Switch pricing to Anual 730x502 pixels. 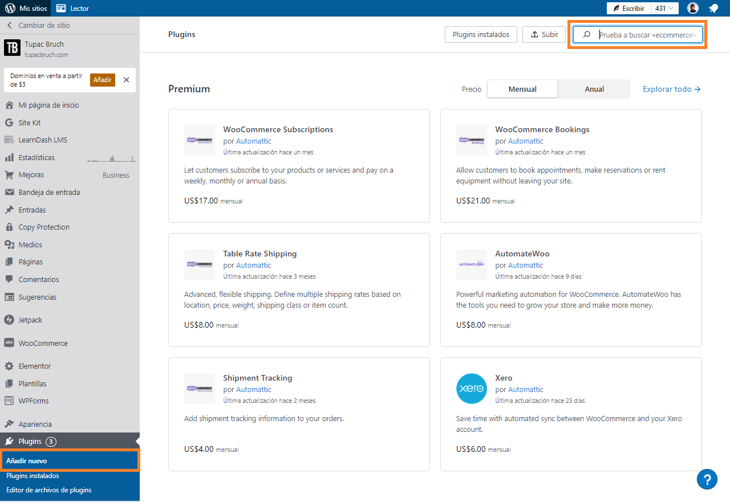coord(594,89)
